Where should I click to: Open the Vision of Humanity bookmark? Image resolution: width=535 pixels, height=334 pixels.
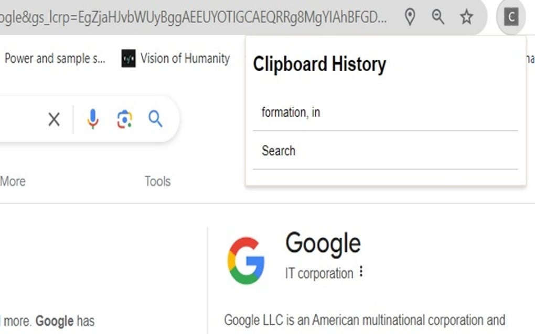[185, 59]
